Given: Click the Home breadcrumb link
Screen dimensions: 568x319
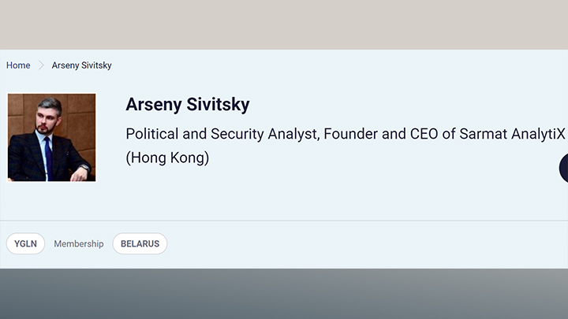Looking at the screenshot, I should (18, 65).
